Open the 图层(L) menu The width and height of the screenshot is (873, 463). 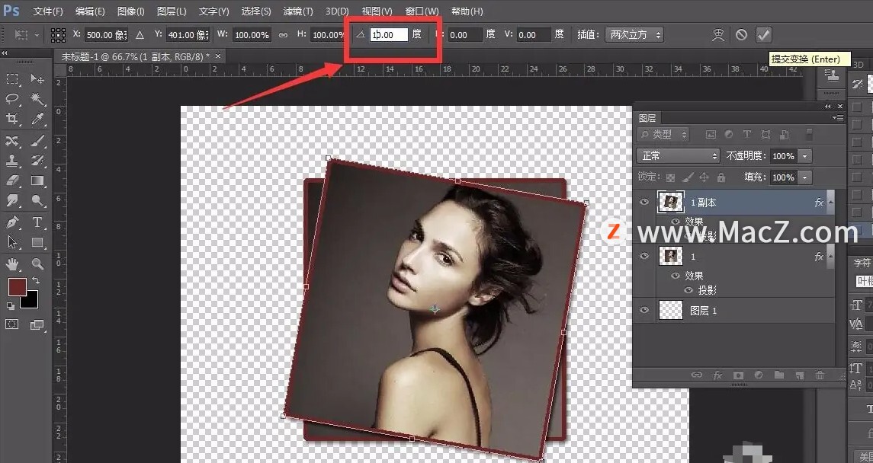171,11
